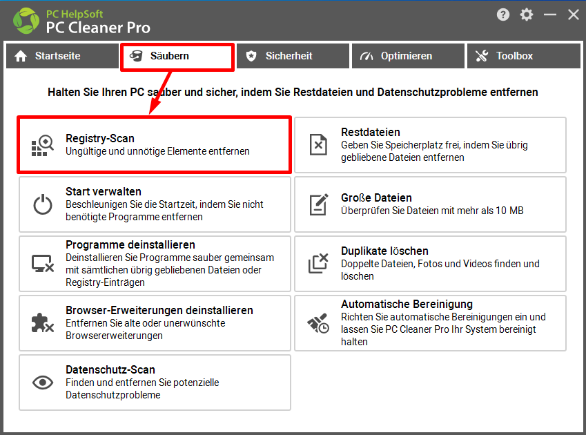Image resolution: width=586 pixels, height=435 pixels.
Task: Click the Duplikate löschen copy icon
Action: [318, 263]
